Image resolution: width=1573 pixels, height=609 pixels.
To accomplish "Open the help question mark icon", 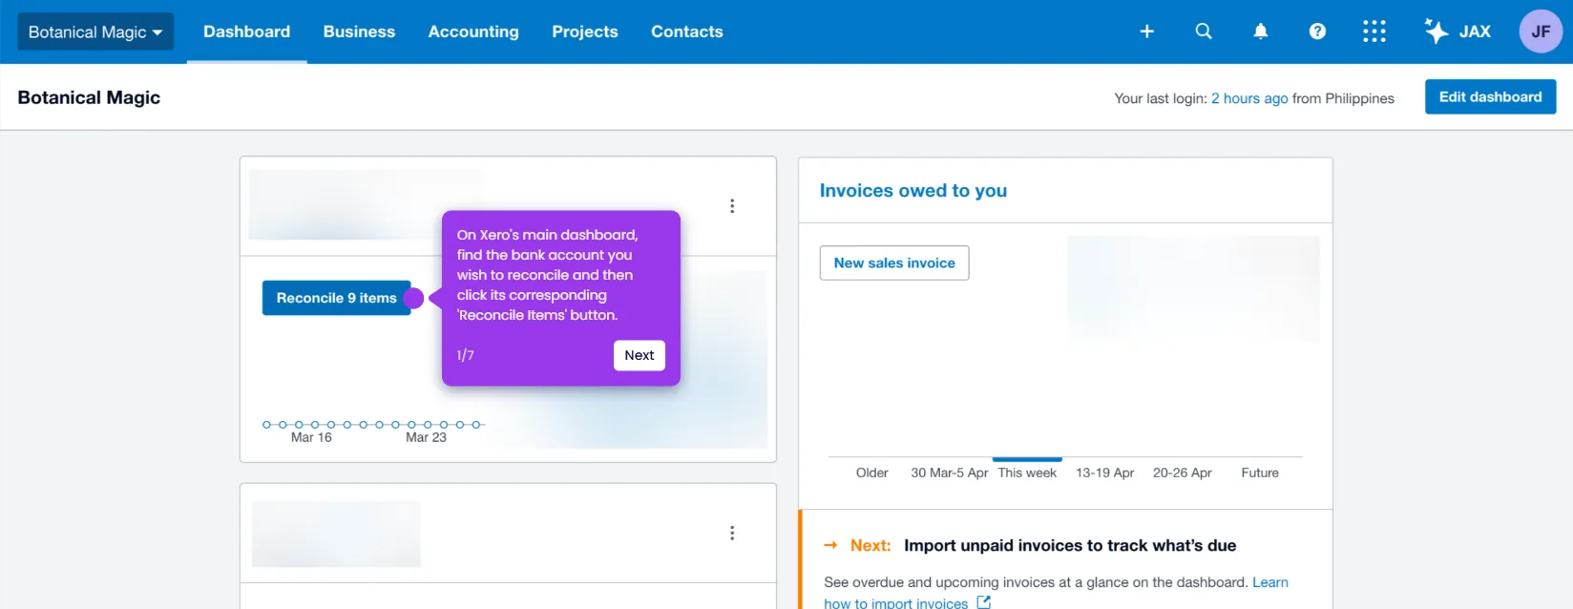I will pos(1317,31).
